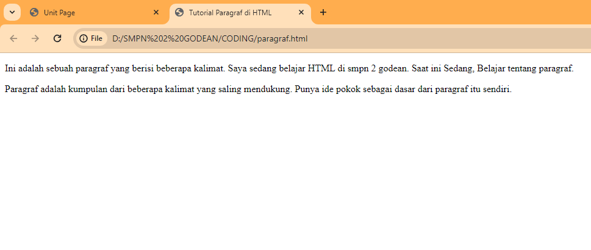This screenshot has width=591, height=250.
Task: Click the paragraph starting "Paragraf adalah kumpulan"
Action: tap(258, 90)
